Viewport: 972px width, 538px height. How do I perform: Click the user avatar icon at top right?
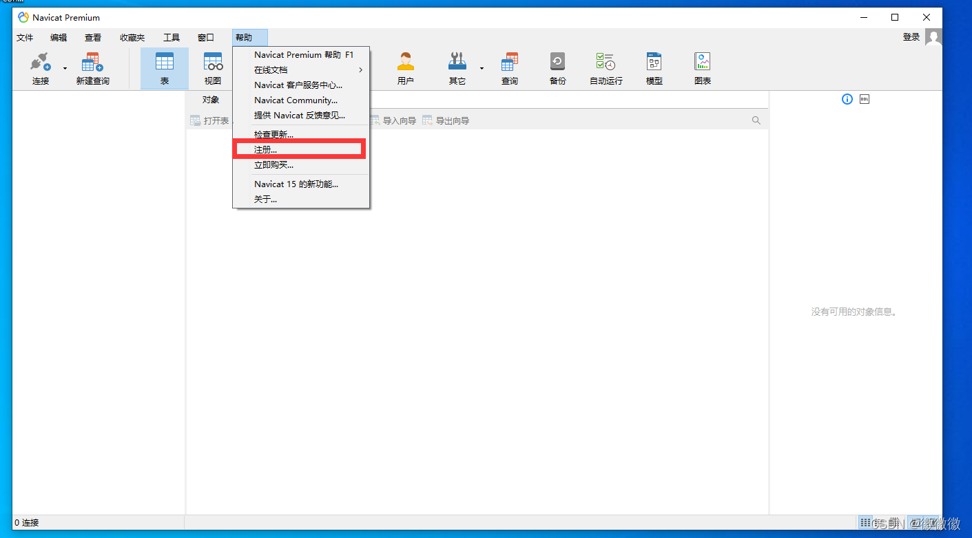click(x=933, y=37)
